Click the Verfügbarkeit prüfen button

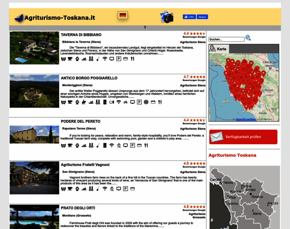coord(243,137)
